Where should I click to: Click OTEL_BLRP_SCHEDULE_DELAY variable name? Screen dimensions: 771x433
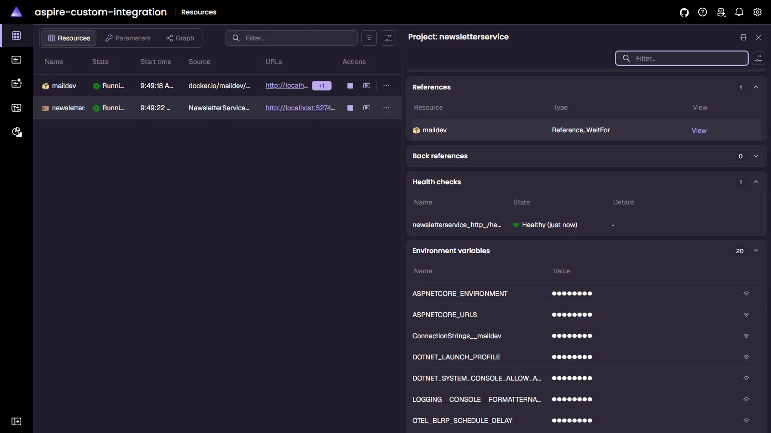tap(462, 420)
